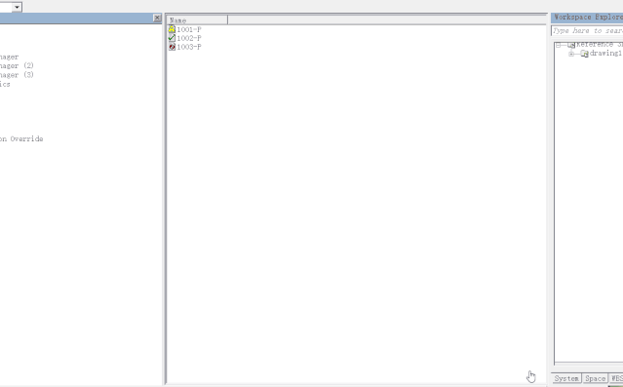
Task: Select the drawing1 label in Workspace Explorer
Action: tap(605, 54)
